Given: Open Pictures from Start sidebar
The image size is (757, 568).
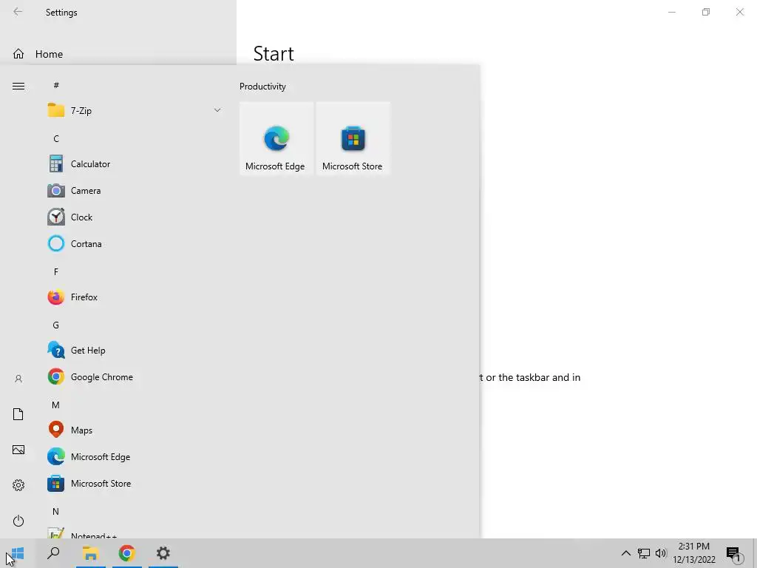Looking at the screenshot, I should 18,450.
